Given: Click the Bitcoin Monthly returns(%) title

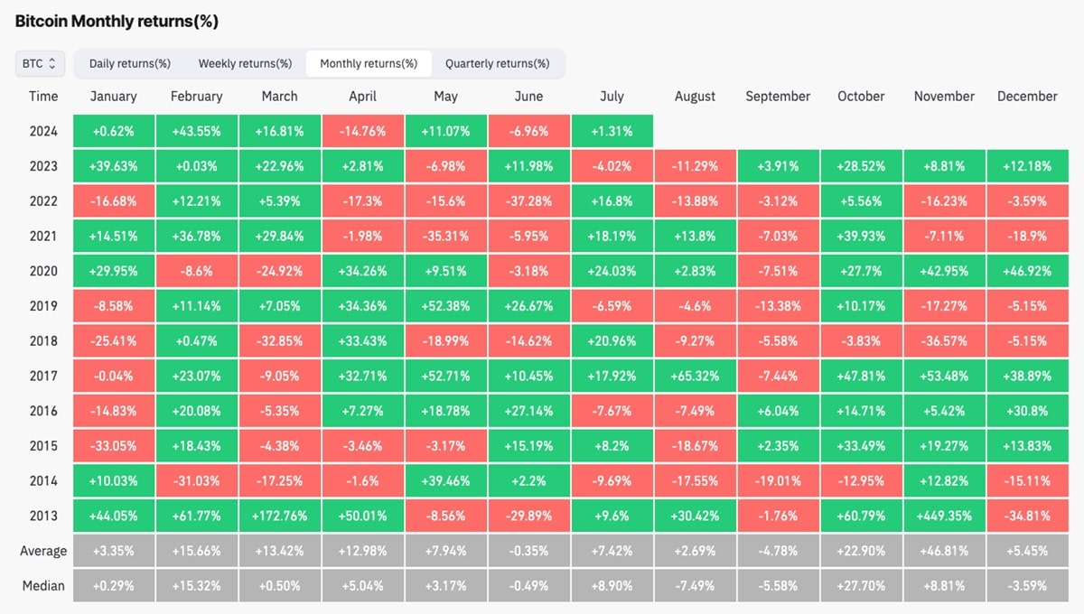Looking at the screenshot, I should click(x=117, y=21).
